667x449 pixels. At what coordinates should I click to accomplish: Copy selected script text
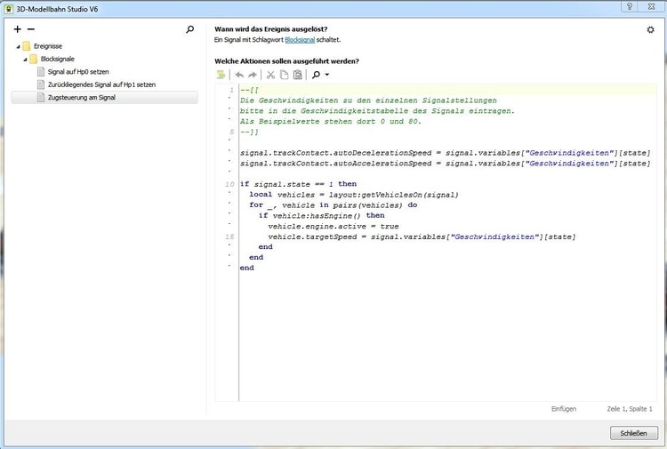tap(285, 76)
